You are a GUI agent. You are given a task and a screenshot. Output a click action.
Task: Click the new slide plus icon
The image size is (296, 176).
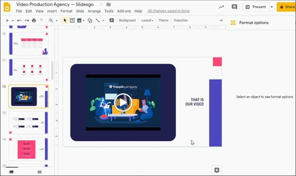tap(7, 20)
